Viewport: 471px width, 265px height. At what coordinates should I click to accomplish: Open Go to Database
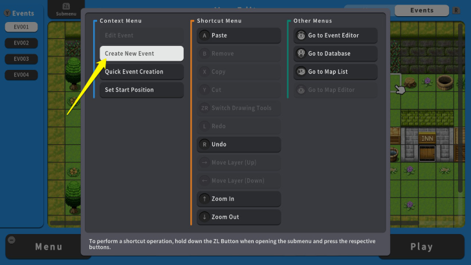coord(335,54)
